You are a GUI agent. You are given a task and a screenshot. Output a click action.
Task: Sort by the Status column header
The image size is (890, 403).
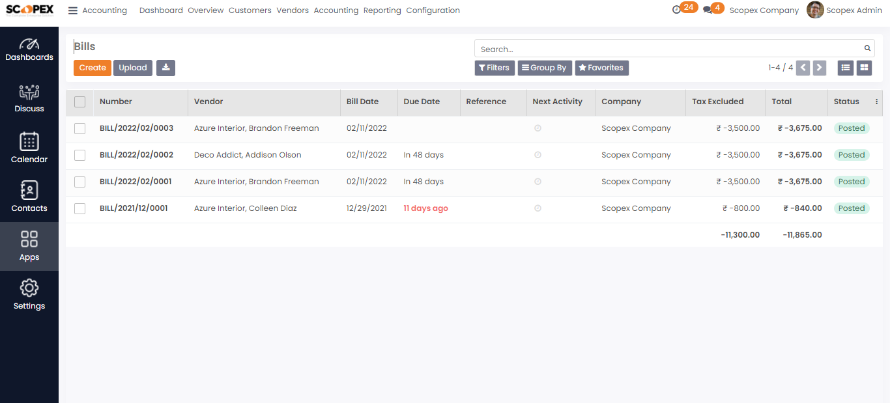point(846,102)
